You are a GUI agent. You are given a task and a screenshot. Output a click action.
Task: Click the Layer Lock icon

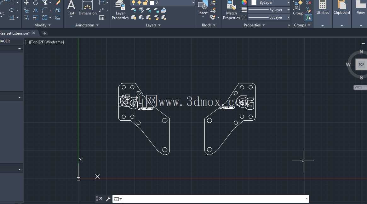coord(156,10)
